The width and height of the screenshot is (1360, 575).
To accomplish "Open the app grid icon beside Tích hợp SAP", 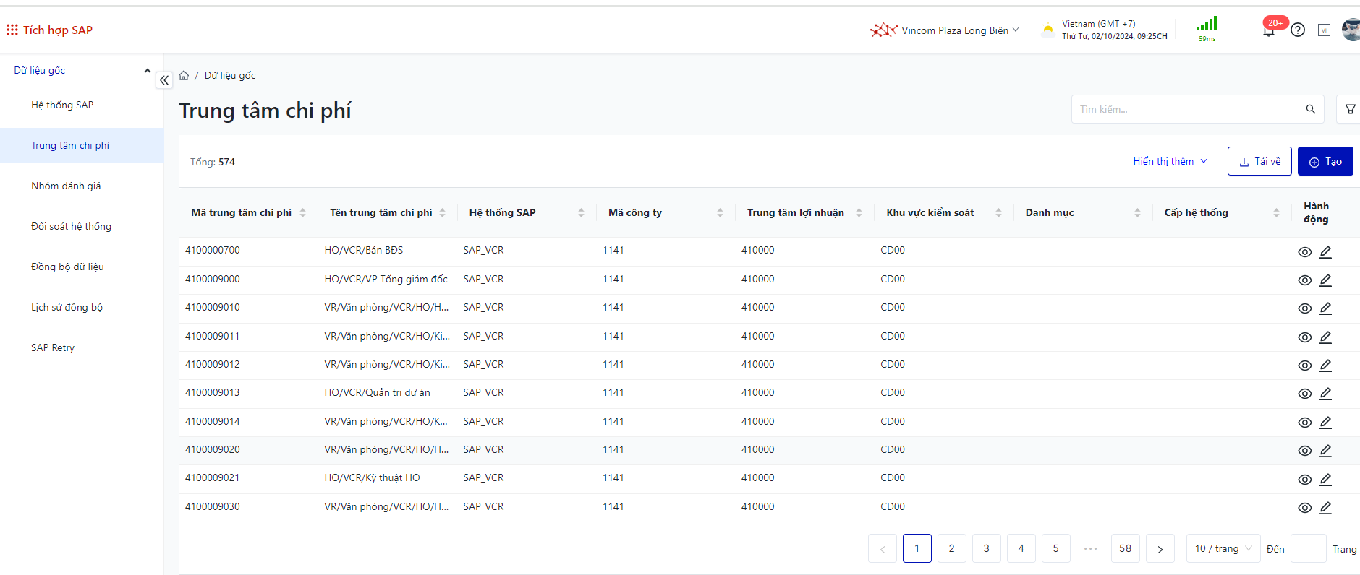I will click(12, 30).
